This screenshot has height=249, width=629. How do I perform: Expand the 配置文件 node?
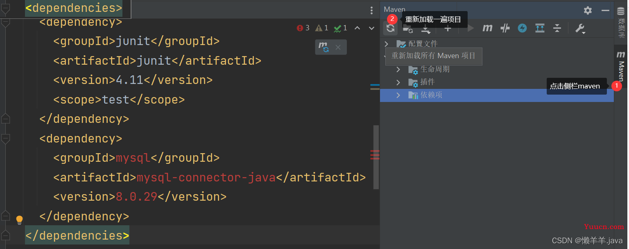[386, 43]
